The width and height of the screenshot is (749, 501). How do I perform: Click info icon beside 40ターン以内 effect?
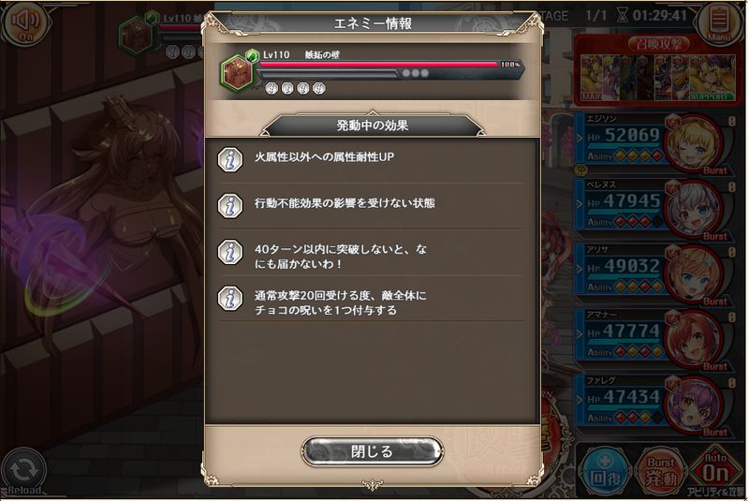(x=230, y=252)
